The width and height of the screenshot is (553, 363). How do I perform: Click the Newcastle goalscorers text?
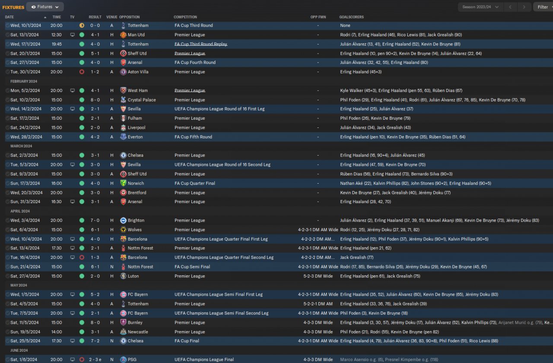point(389,332)
